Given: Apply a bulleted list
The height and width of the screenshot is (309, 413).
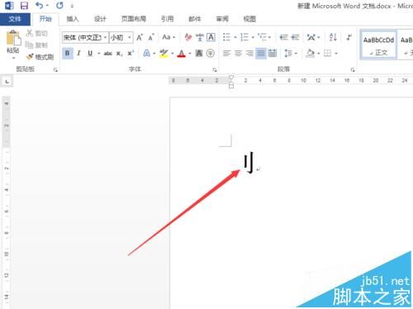Looking at the screenshot, I should tap(226, 37).
